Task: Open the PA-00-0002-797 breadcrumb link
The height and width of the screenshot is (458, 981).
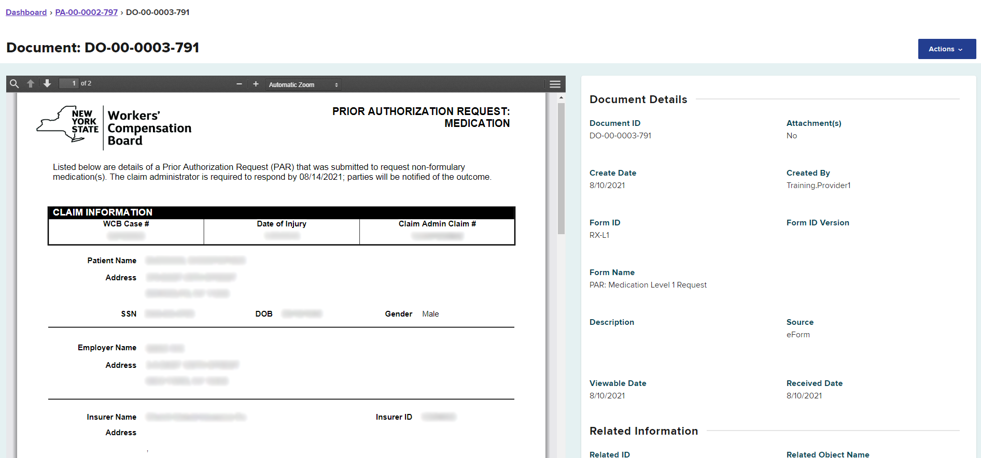Action: [x=87, y=12]
